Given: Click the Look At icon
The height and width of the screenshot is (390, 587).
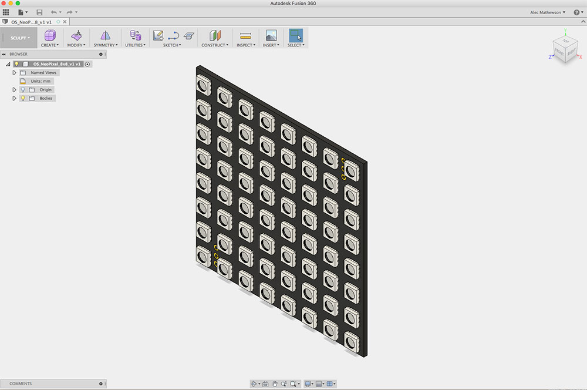Looking at the screenshot, I should [x=265, y=384].
